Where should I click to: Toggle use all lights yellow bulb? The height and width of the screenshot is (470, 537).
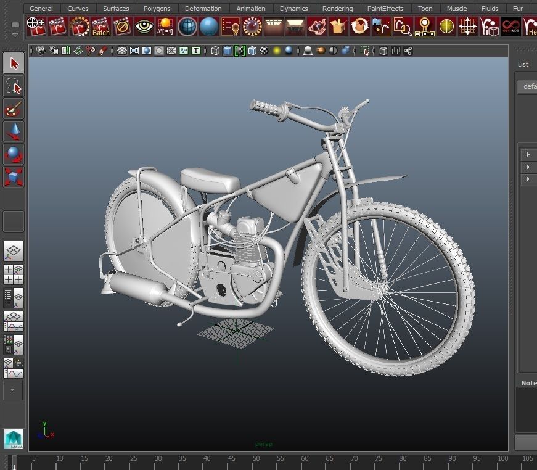[277, 51]
